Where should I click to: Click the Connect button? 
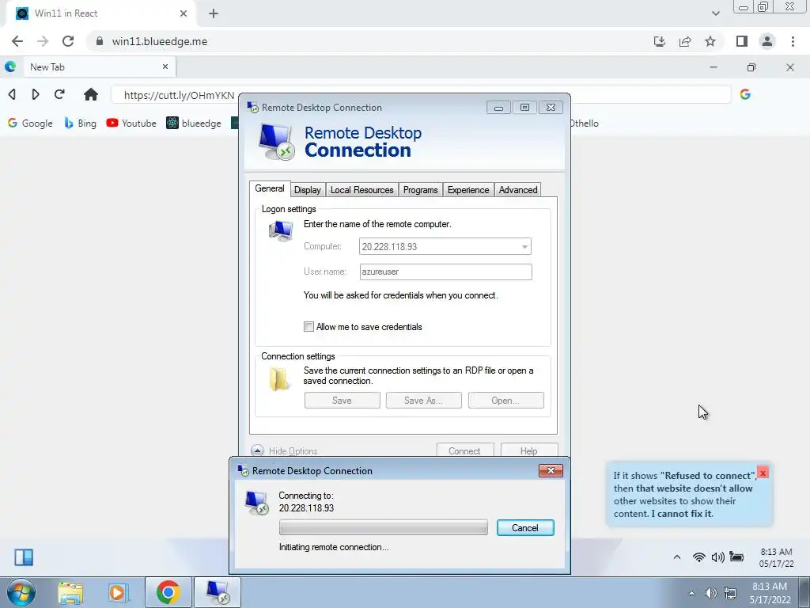pos(464,450)
